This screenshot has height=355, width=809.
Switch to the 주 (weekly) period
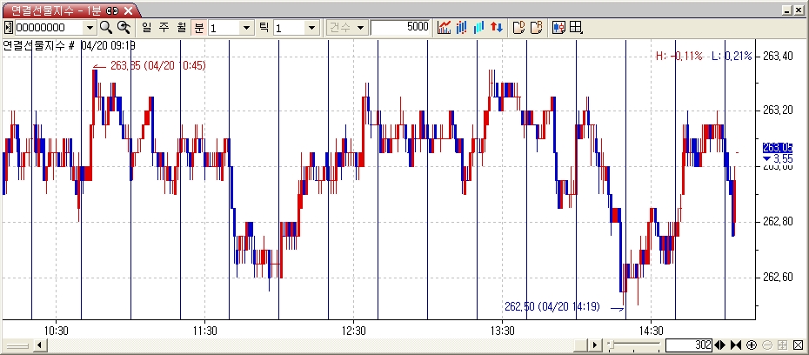coord(164,27)
